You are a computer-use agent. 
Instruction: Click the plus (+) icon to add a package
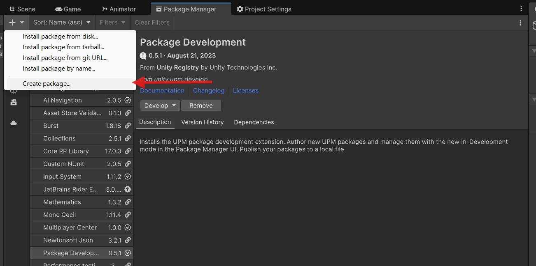[12, 22]
